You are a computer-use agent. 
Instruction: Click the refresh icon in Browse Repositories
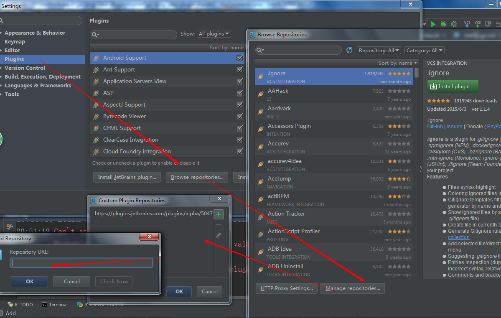(x=349, y=50)
